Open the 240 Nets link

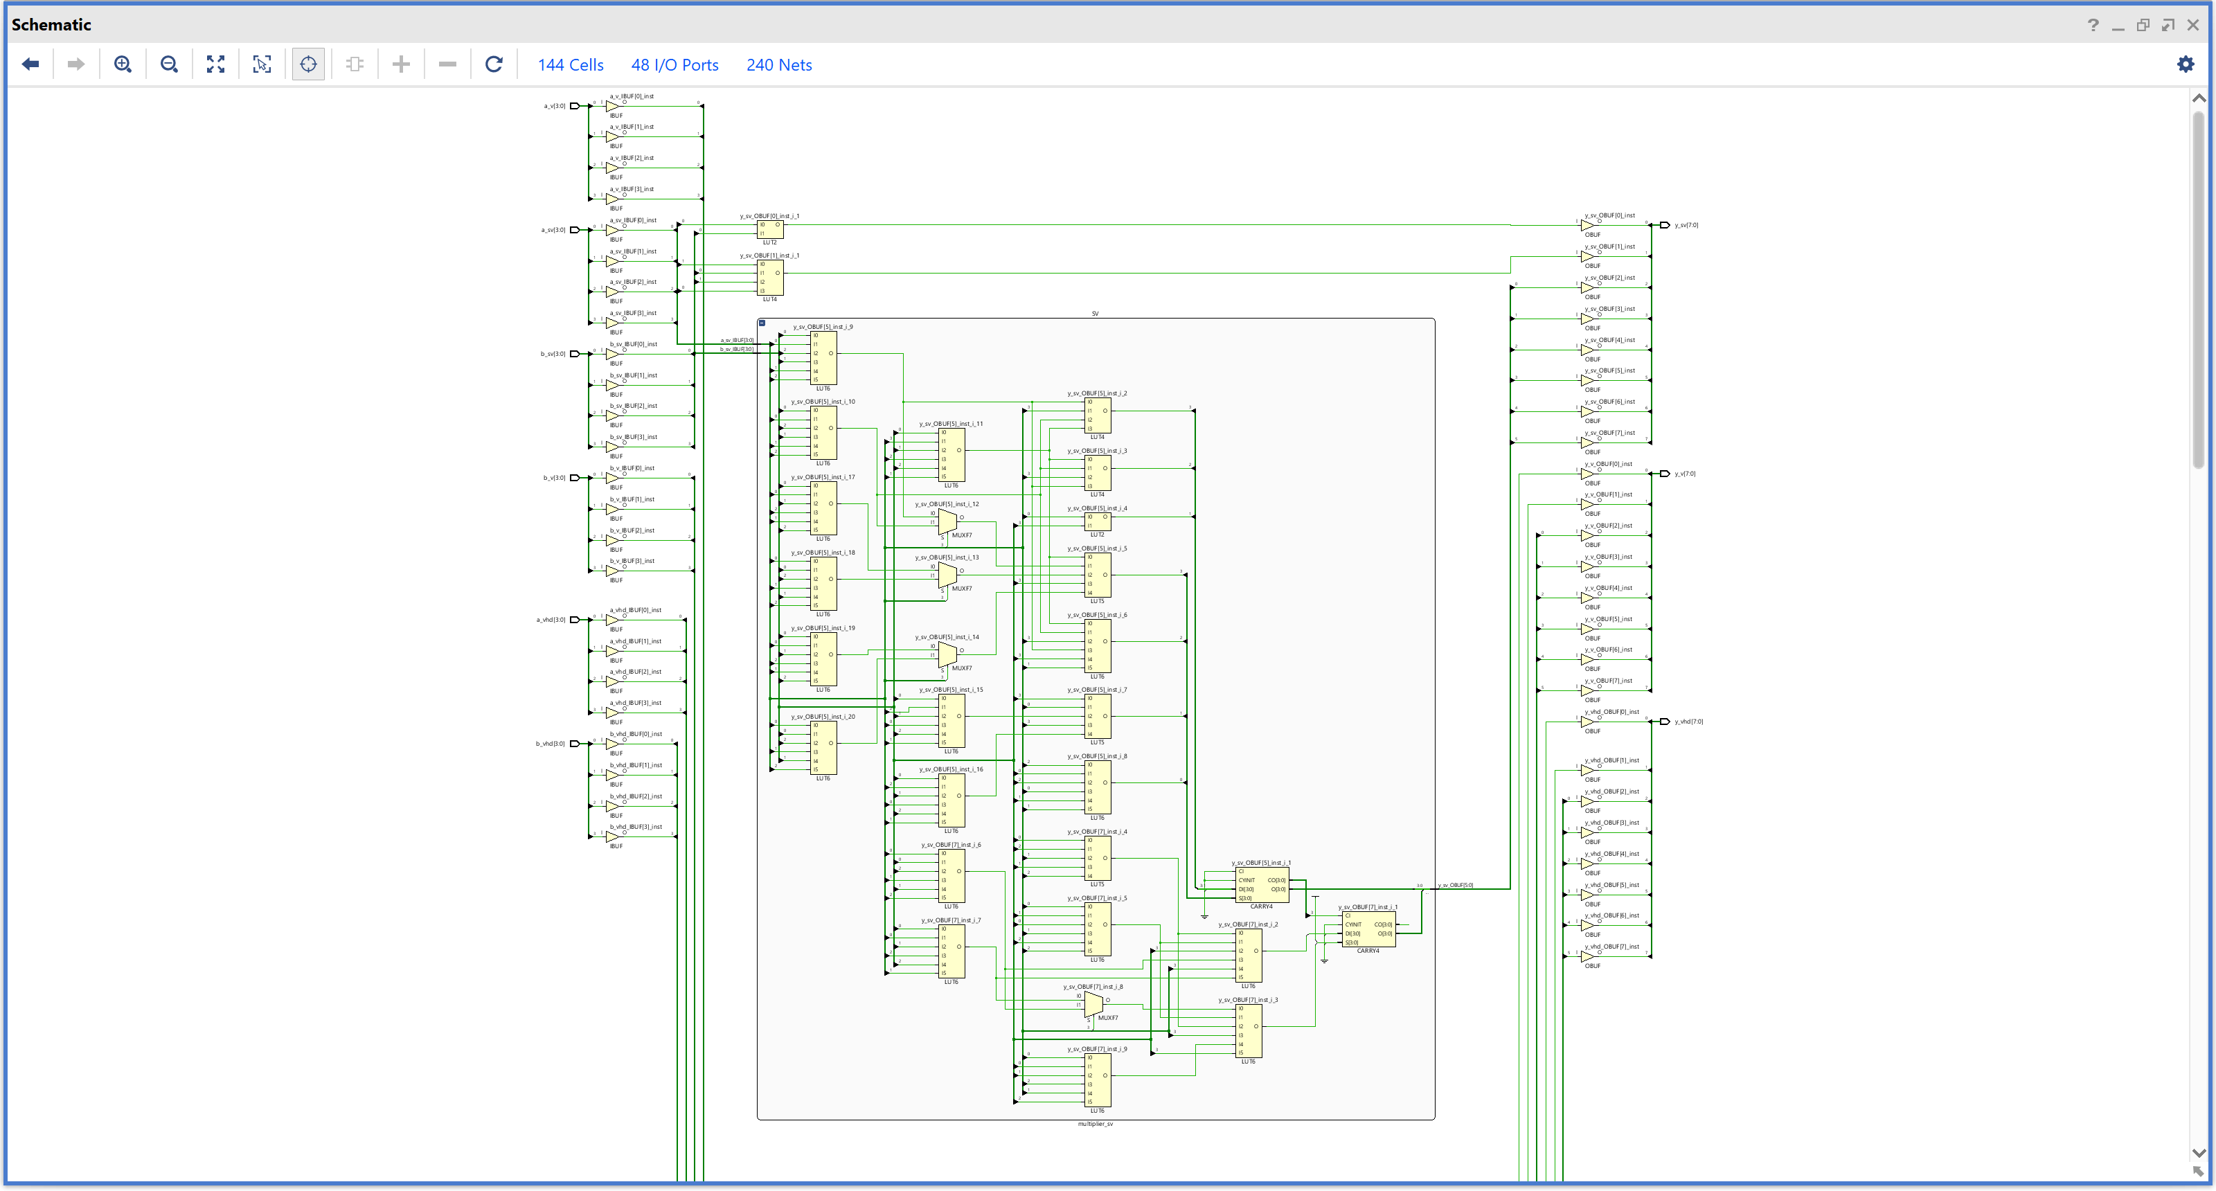point(778,64)
